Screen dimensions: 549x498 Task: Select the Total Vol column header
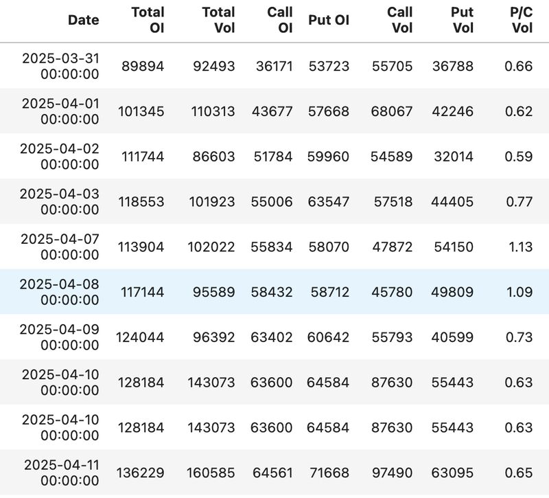218,20
